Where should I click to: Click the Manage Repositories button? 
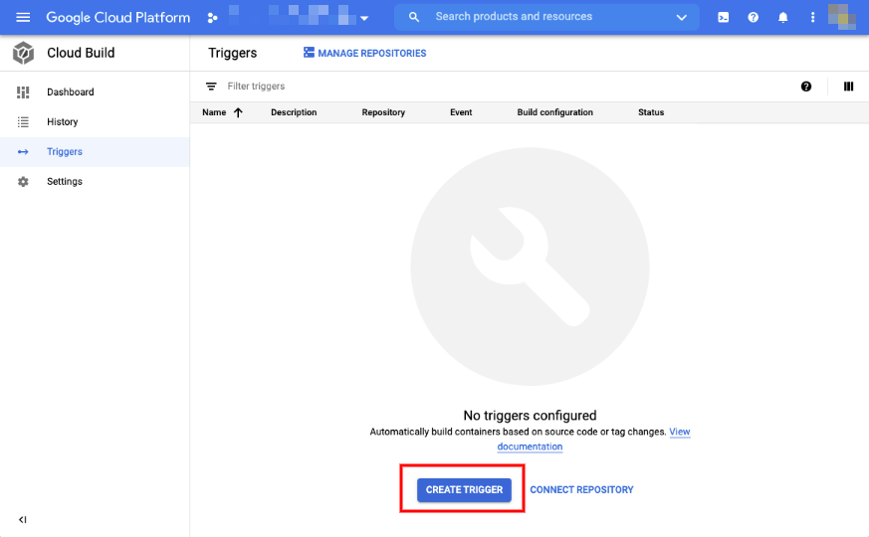(364, 53)
